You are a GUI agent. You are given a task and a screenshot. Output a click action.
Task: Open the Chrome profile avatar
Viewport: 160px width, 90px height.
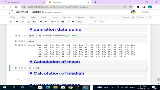coord(150,7)
